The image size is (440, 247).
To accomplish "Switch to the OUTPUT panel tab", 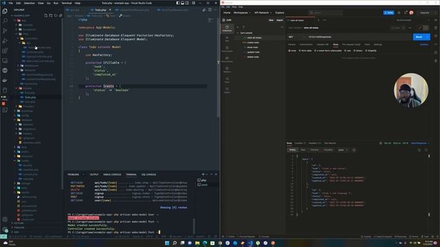I will tap(94, 174).
